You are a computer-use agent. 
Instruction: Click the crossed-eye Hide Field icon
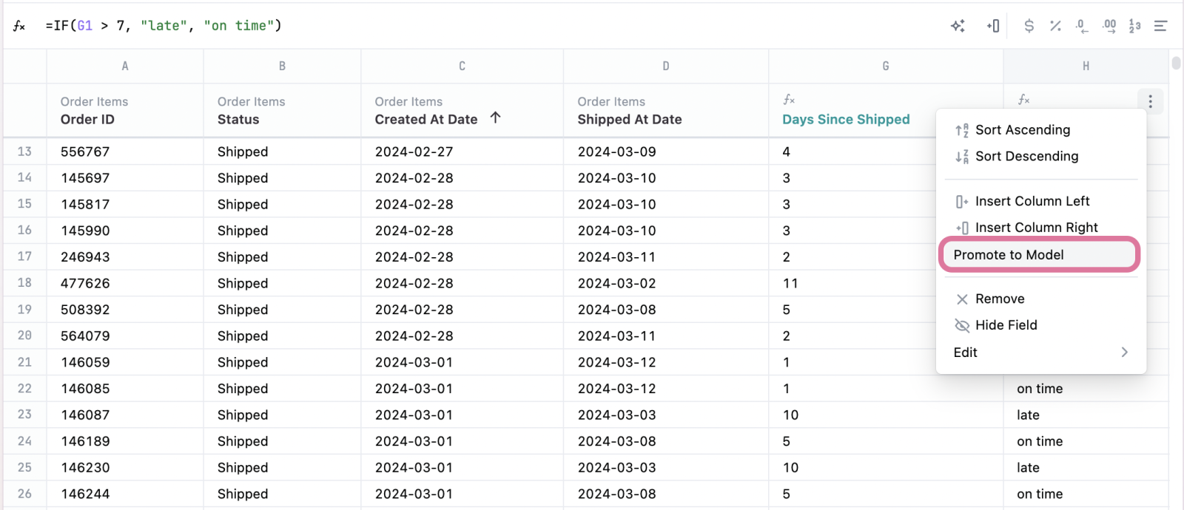962,325
